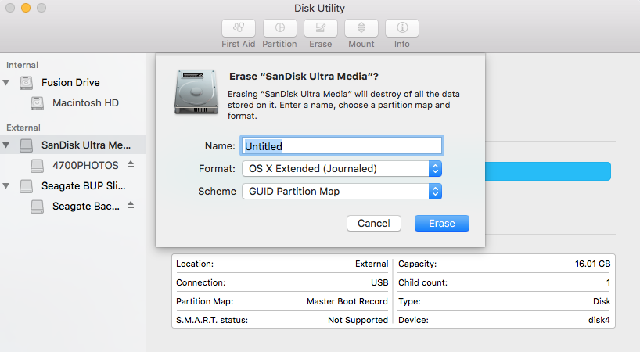640x352 pixels.
Task: Click the Name text field
Action: click(342, 145)
